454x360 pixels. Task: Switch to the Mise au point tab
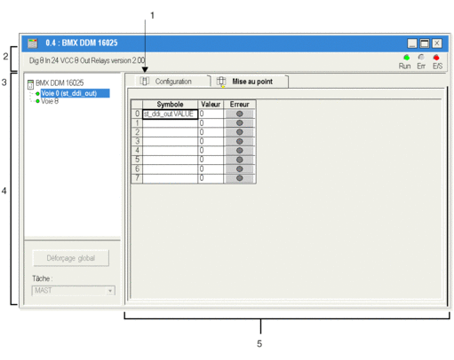[251, 82]
